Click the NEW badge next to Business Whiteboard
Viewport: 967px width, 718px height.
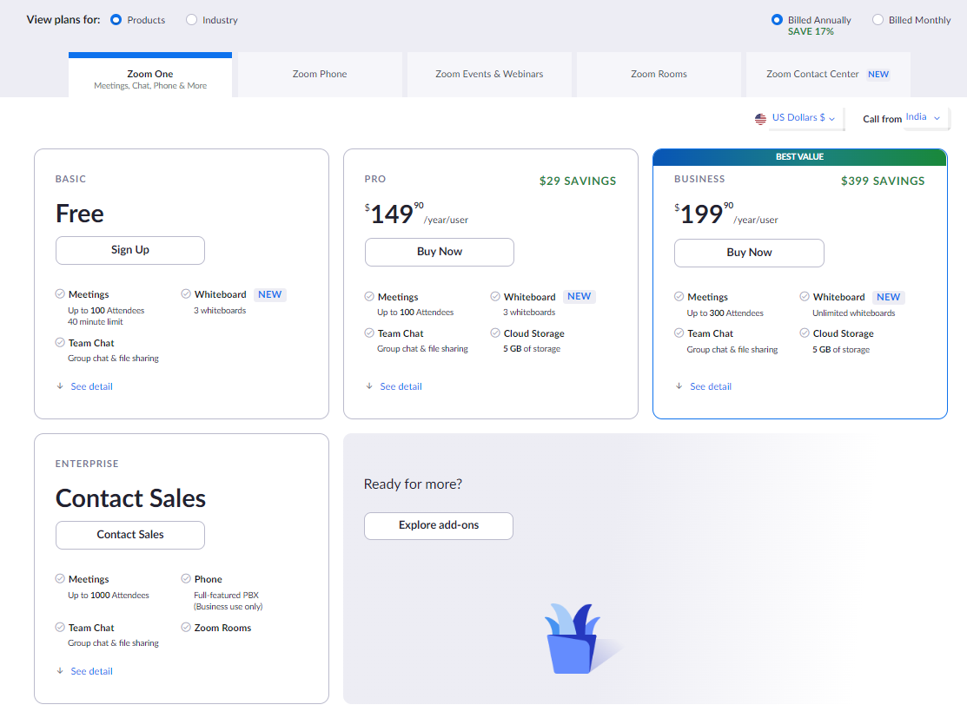point(888,297)
